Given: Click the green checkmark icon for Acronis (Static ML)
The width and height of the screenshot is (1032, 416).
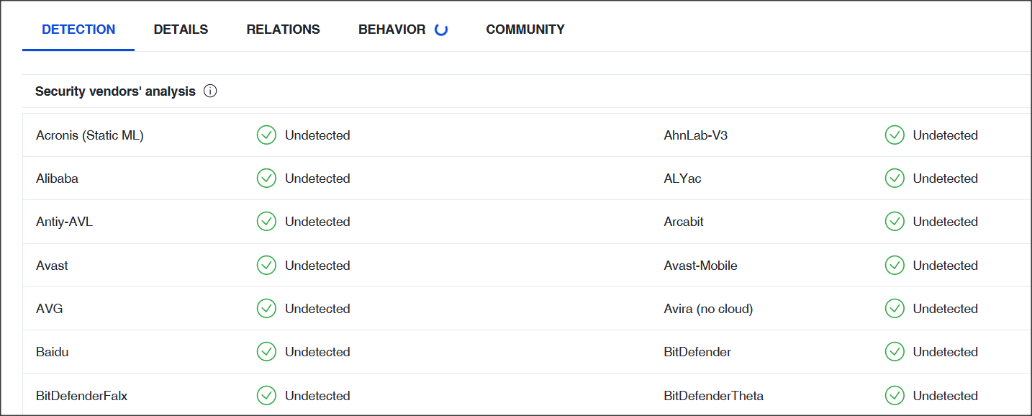Looking at the screenshot, I should (x=266, y=135).
